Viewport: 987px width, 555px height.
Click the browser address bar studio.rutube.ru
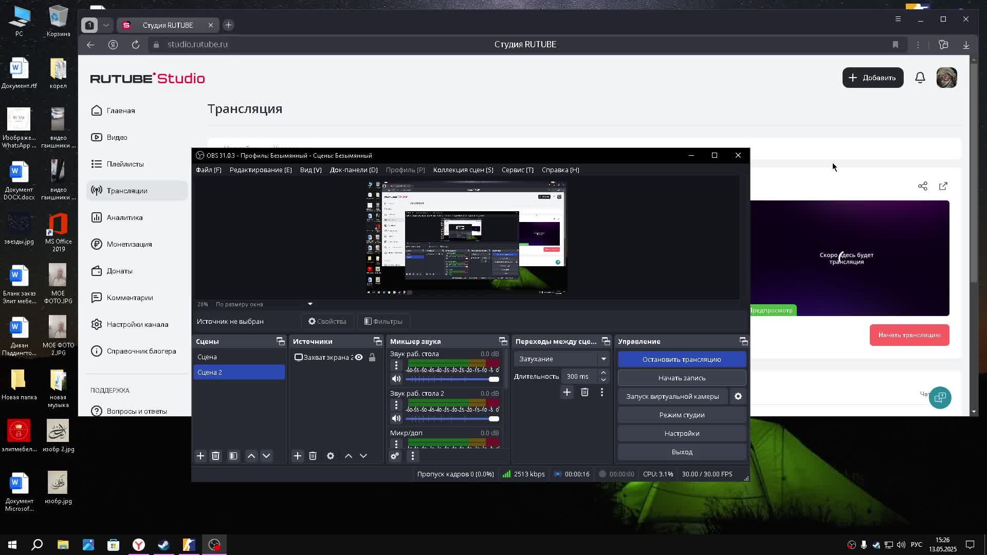tap(197, 45)
